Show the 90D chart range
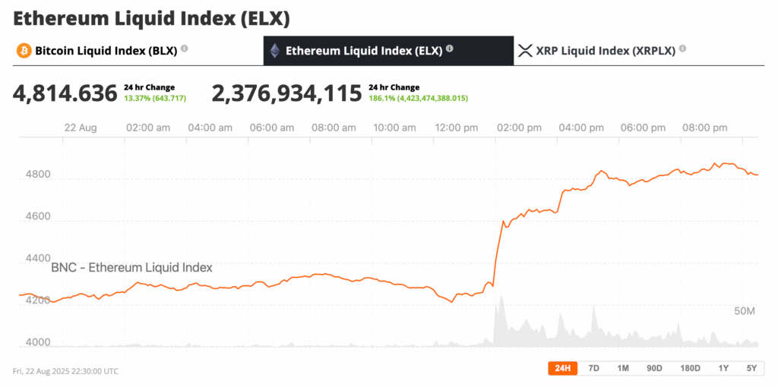Viewport: 778px width, 387px height. 654,368
